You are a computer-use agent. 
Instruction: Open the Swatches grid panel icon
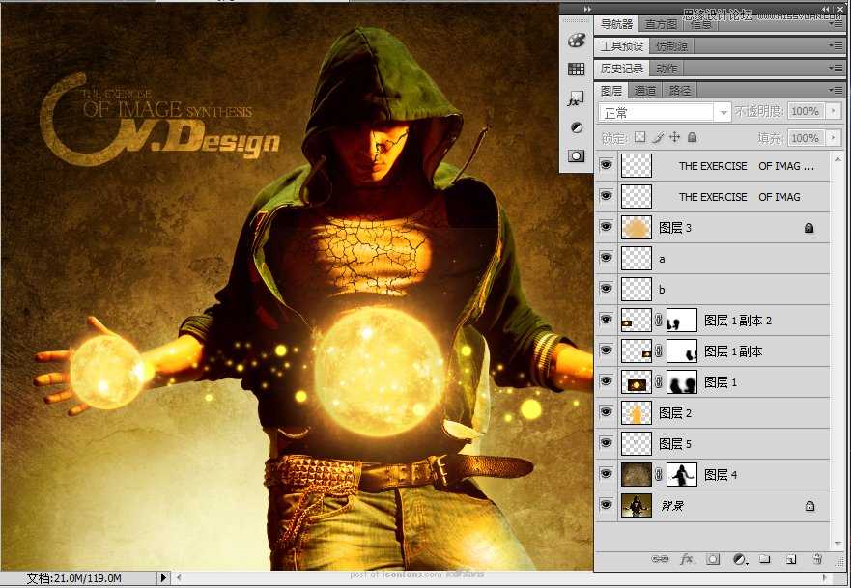576,69
